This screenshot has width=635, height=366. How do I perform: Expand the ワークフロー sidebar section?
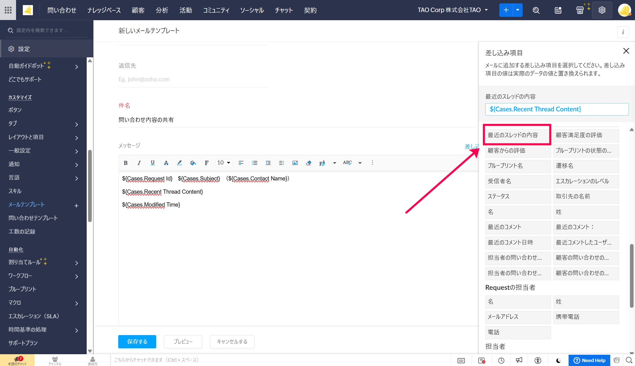pyautogui.click(x=76, y=276)
